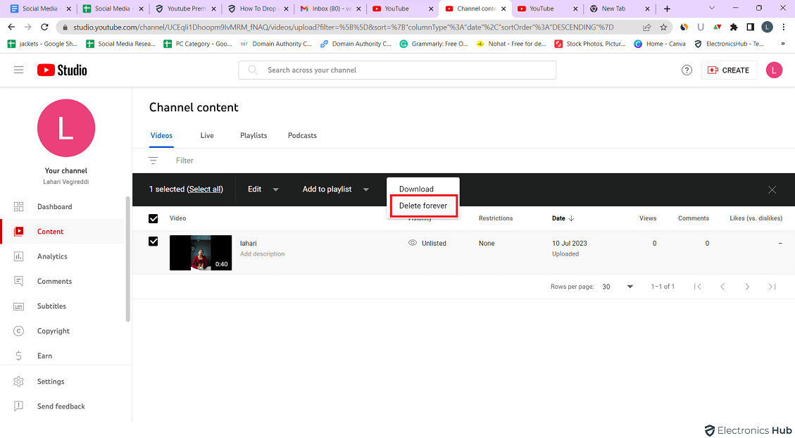The width and height of the screenshot is (795, 438).
Task: Click the visibility eye icon near Unlisted
Action: 413,242
